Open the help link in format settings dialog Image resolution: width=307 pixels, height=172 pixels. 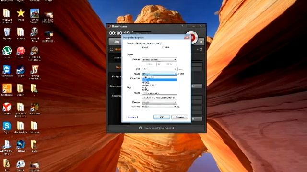[132, 117]
